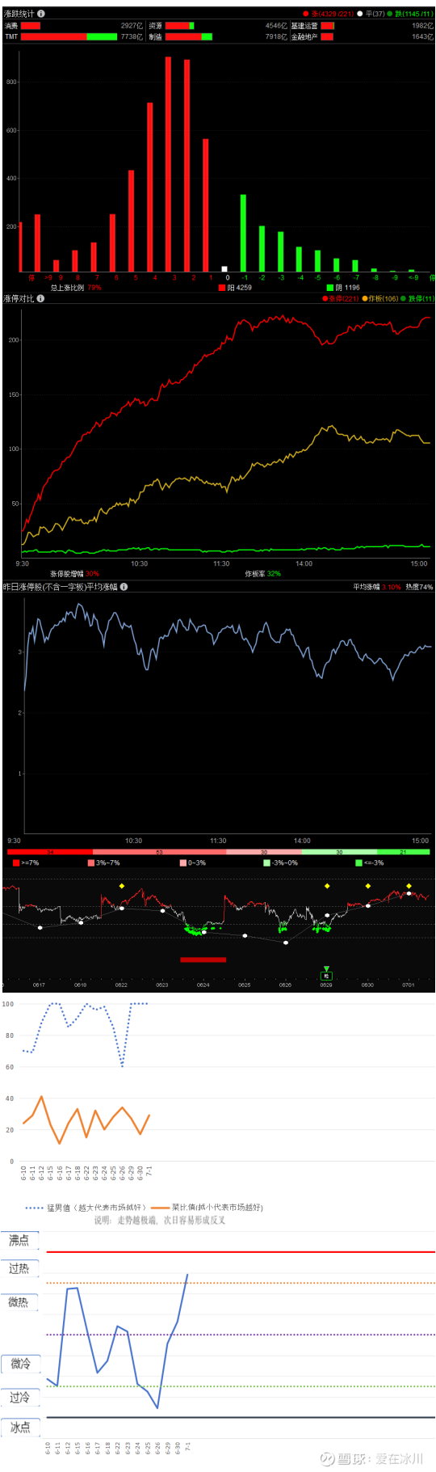The height and width of the screenshot is (1472, 436).
Task: Open info icon beside 涨停对比 title
Action: [x=40, y=298]
